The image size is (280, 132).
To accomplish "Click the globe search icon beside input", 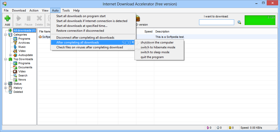I will click(x=239, y=22).
